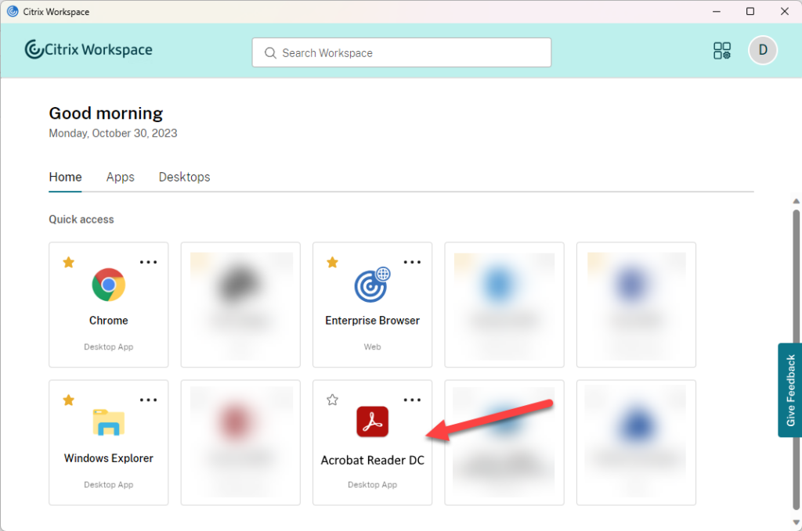Toggle the Enterprise Browser favorite star

(x=332, y=262)
